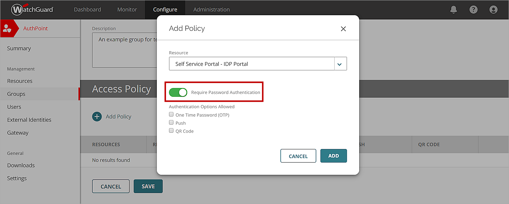Open the Administration menu
Screen dimensions: 509x204
pyautogui.click(x=211, y=9)
